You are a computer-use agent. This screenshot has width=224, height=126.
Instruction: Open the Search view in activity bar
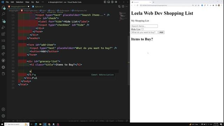(3, 14)
